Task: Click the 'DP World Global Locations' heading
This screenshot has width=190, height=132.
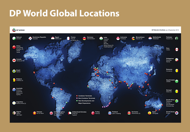Action: pos(64,13)
